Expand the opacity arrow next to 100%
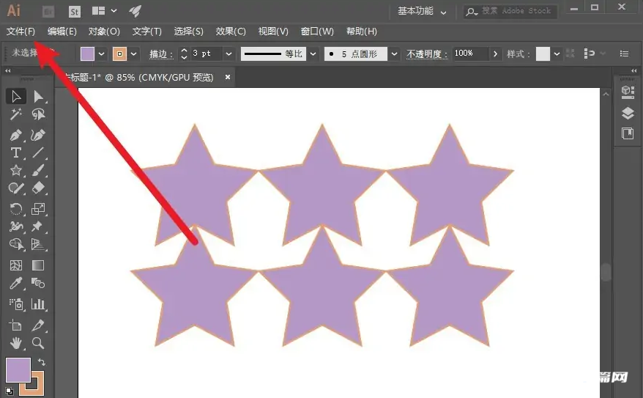643x398 pixels. (x=495, y=54)
